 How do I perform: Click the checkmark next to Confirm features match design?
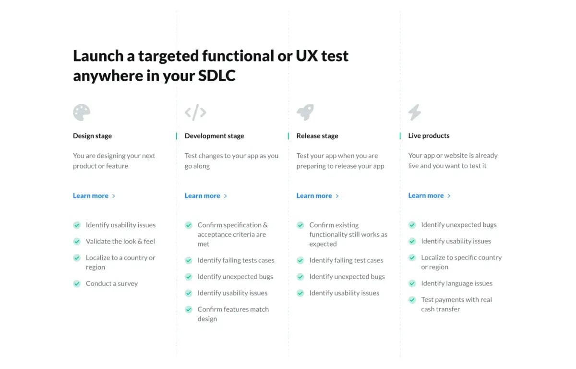click(189, 309)
